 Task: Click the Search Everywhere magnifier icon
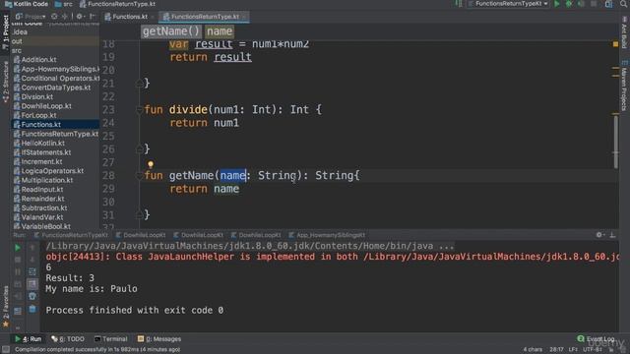click(x=623, y=4)
